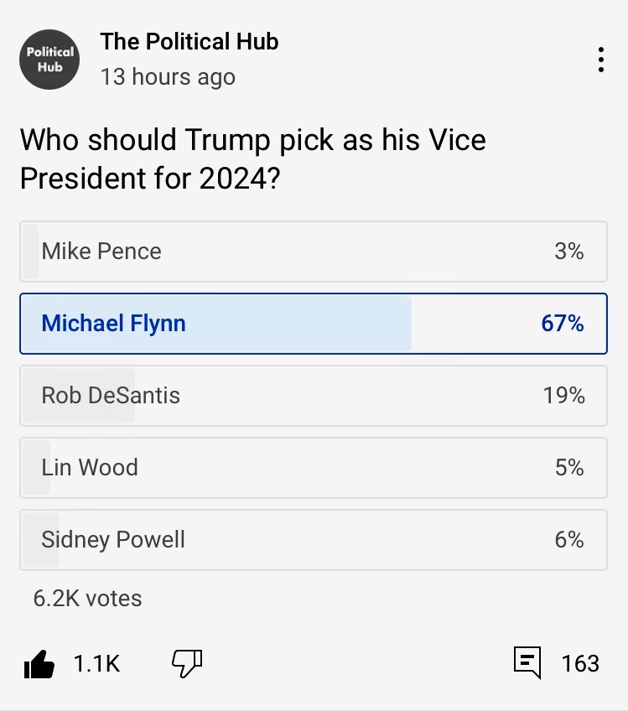The height and width of the screenshot is (711, 628).
Task: Click the 67% result for Michael Flynn
Action: click(x=562, y=324)
